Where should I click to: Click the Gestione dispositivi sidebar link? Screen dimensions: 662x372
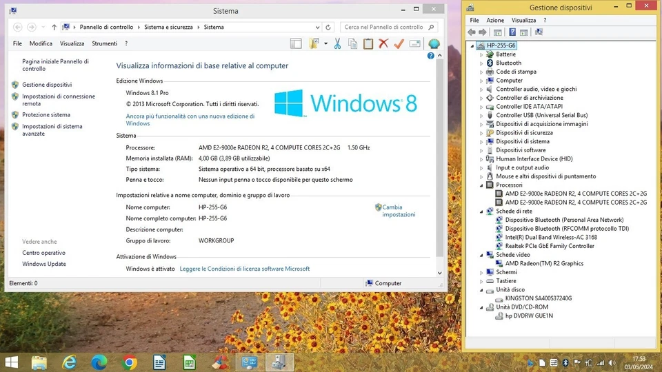click(47, 85)
